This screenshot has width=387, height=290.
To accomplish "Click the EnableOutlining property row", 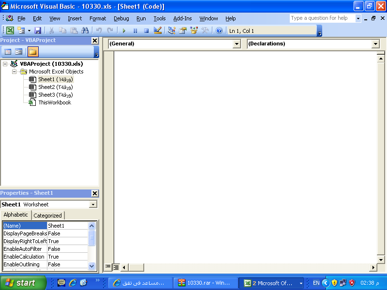I will pyautogui.click(x=45, y=264).
